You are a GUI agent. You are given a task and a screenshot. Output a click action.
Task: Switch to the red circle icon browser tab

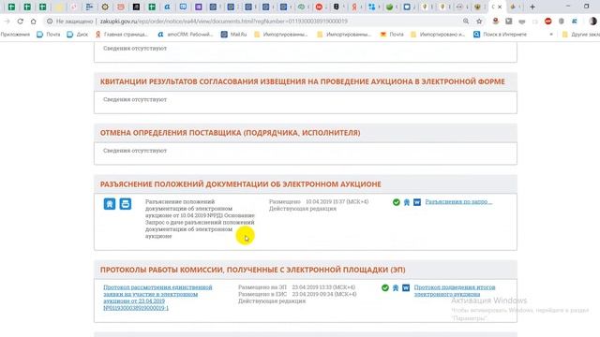319,7
